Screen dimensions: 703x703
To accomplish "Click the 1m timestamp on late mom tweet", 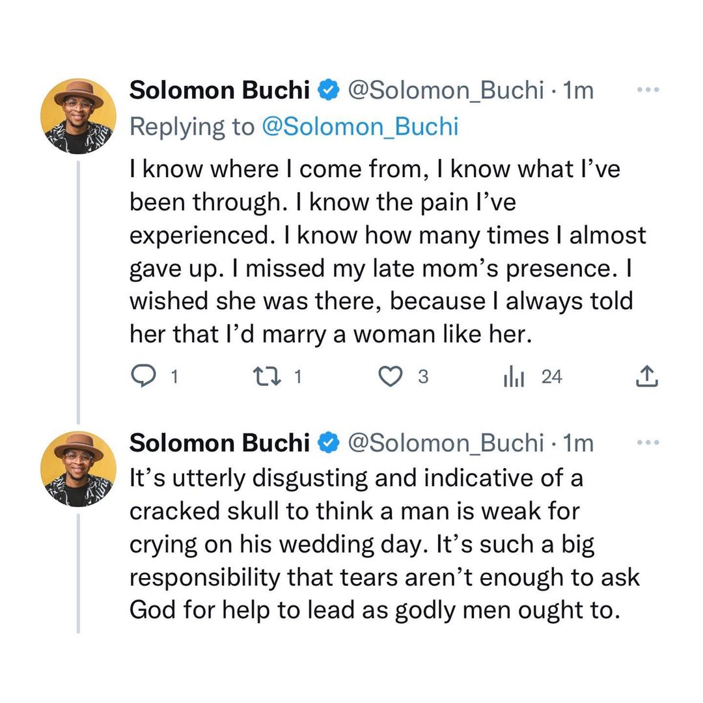I will 578,91.
